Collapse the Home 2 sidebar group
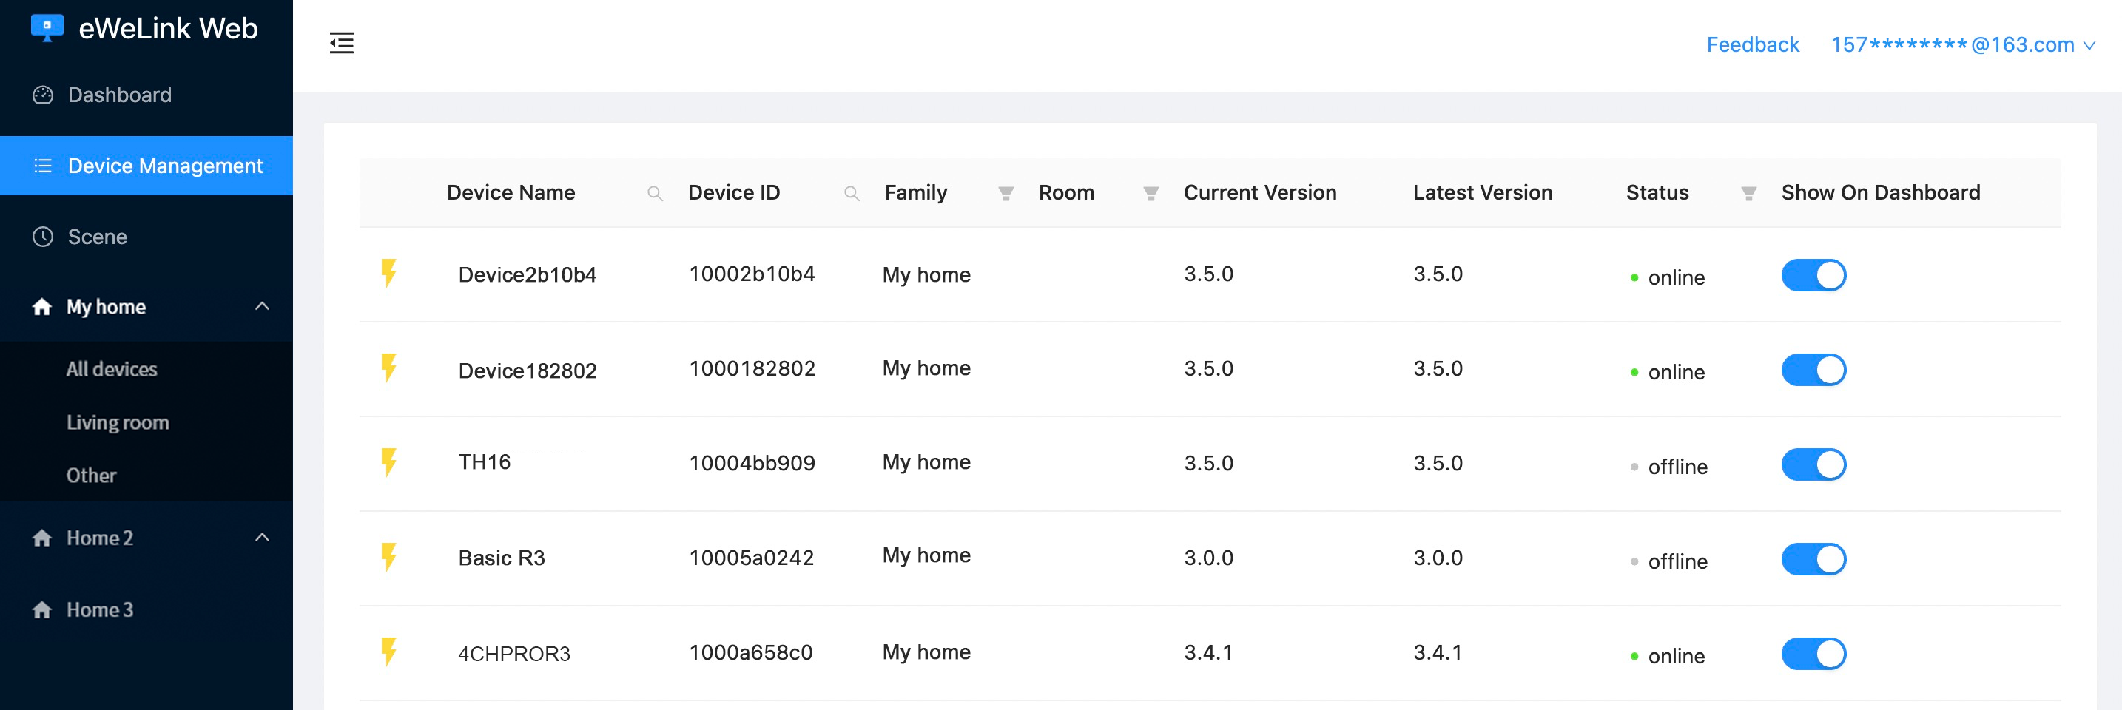The image size is (2122, 710). pyautogui.click(x=262, y=538)
